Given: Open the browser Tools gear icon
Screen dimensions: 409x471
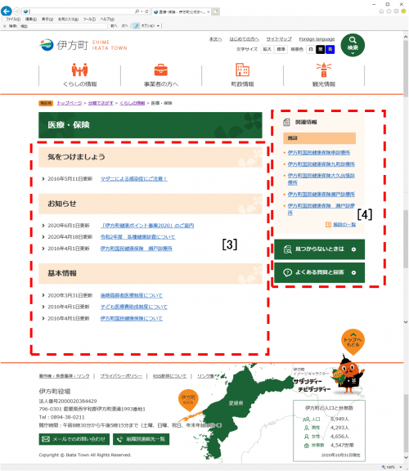Looking at the screenshot, I should coord(396,11).
